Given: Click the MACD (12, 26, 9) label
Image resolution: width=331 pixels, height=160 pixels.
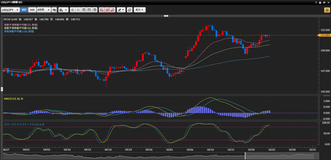Looking at the screenshot, I should [13, 99].
